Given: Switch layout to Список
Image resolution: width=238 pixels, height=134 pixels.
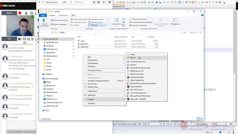Looking at the screenshot, I should [x=75, y=25].
